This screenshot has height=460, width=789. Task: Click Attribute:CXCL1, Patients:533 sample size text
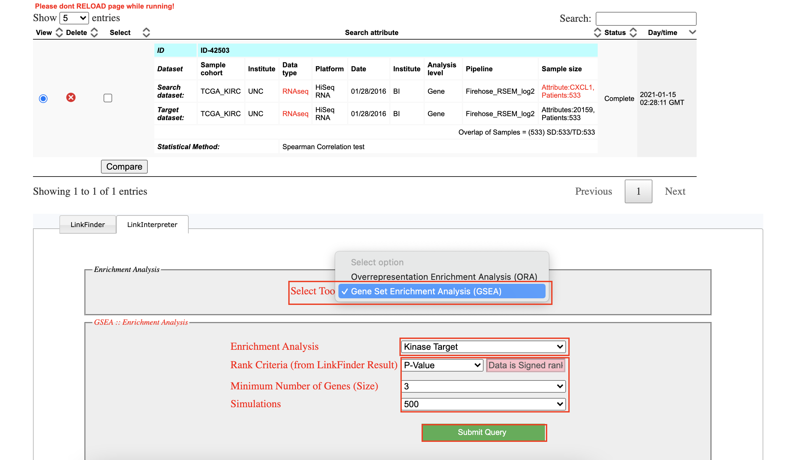click(x=568, y=91)
